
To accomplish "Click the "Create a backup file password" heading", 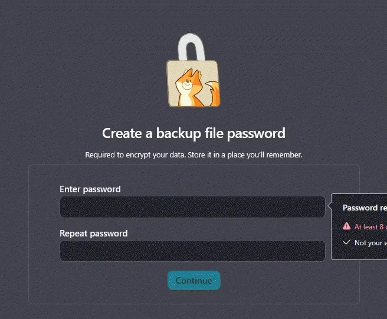I will coord(193,133).
